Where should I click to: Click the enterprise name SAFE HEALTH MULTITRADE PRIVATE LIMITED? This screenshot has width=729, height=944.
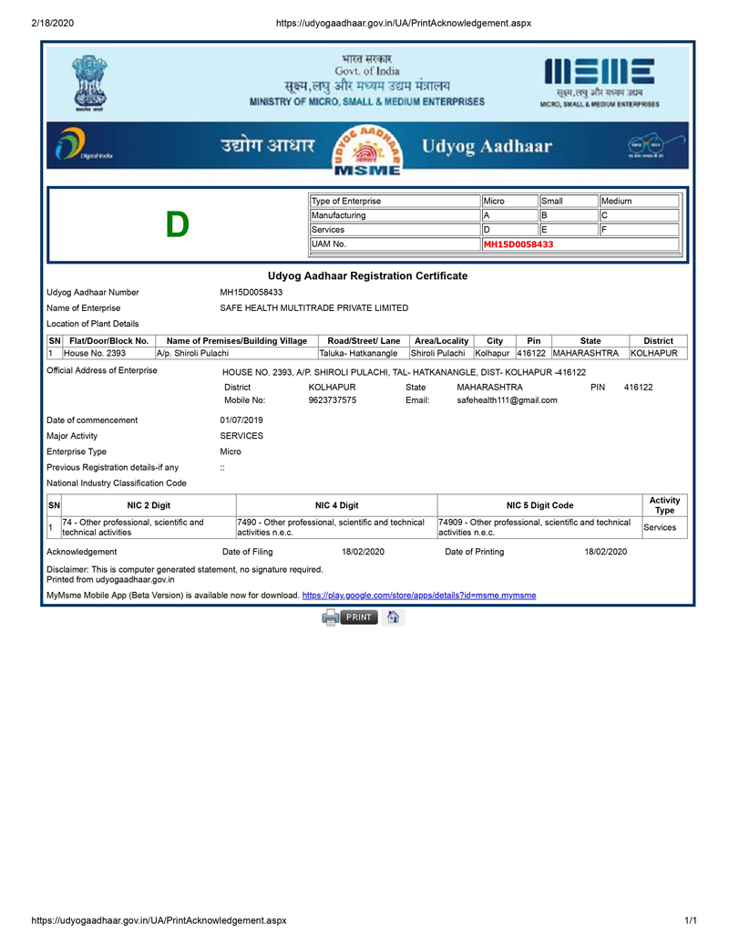pyautogui.click(x=314, y=308)
